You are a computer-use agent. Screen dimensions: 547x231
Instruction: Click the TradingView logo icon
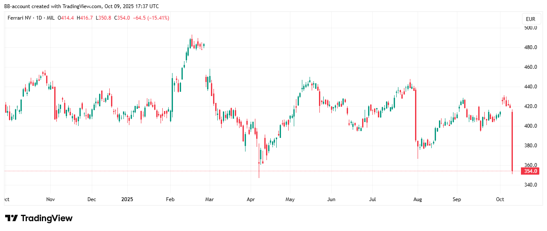(11, 218)
